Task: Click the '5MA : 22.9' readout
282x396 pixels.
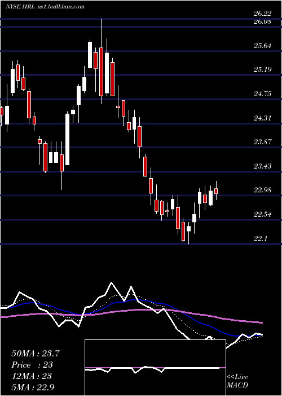Action: click(x=33, y=387)
